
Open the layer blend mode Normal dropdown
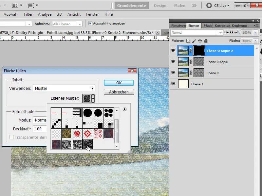pyautogui.click(x=197, y=33)
